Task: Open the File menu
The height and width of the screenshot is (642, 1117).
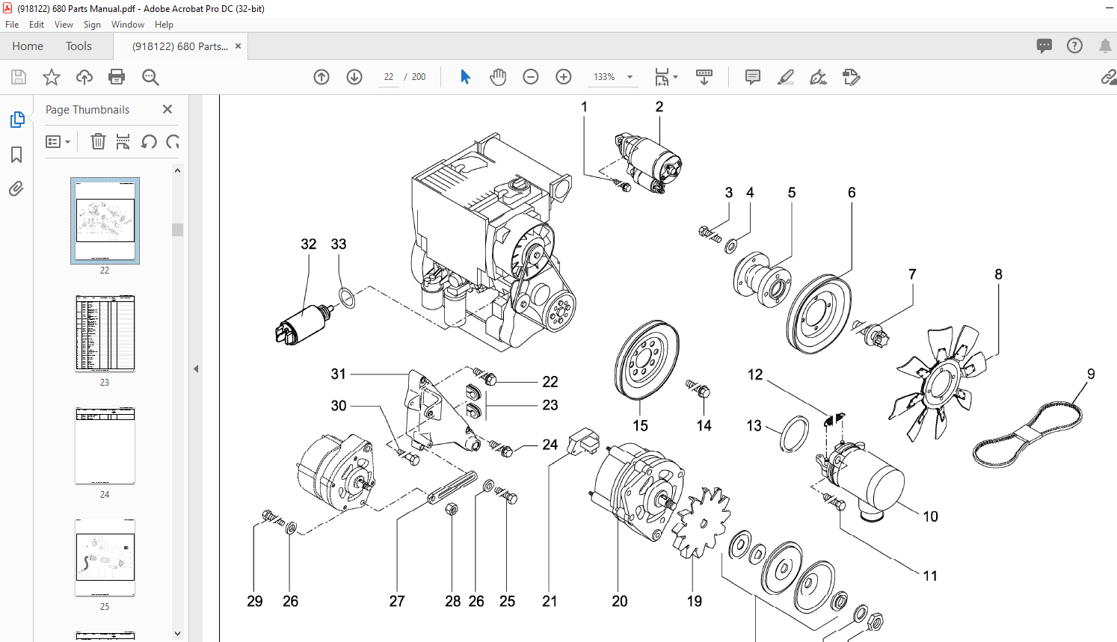Action: tap(12, 25)
